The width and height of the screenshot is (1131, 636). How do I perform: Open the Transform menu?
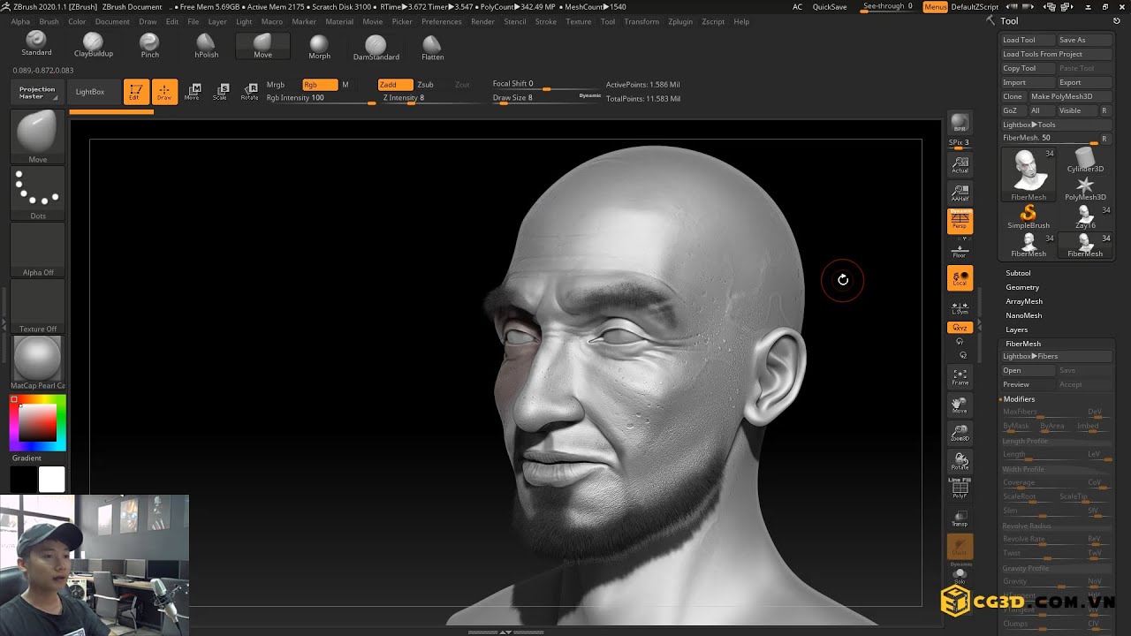click(x=641, y=21)
